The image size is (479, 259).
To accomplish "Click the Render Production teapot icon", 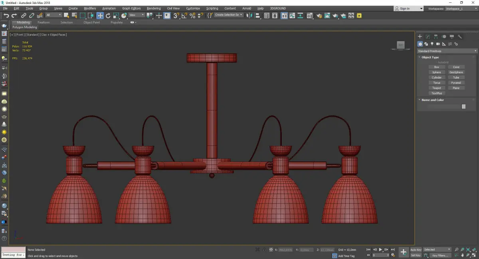I will point(335,16).
